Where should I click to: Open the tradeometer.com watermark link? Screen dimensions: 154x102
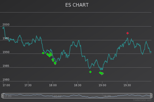[142, 100]
